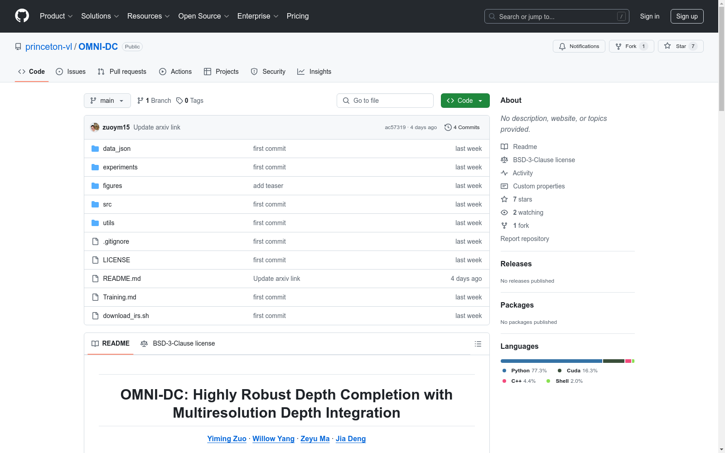
Task: Click the download_irs.sh file icon
Action: pos(95,316)
